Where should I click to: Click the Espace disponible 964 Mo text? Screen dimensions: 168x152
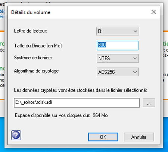point(61,115)
